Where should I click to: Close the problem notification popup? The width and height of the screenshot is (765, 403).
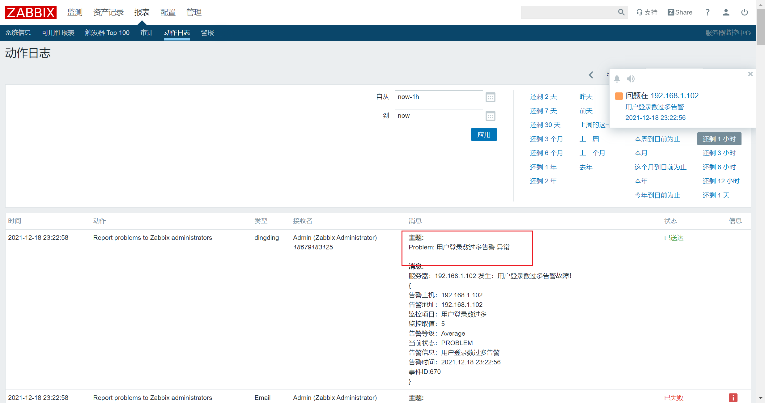tap(750, 74)
